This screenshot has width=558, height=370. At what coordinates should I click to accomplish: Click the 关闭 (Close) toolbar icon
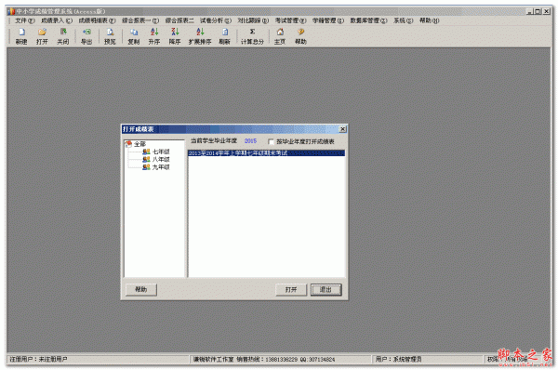[x=63, y=33]
